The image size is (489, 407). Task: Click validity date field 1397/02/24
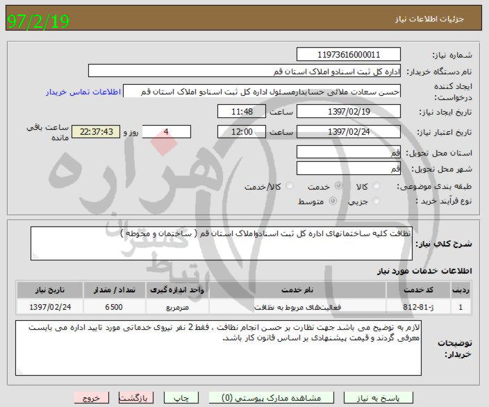click(349, 131)
